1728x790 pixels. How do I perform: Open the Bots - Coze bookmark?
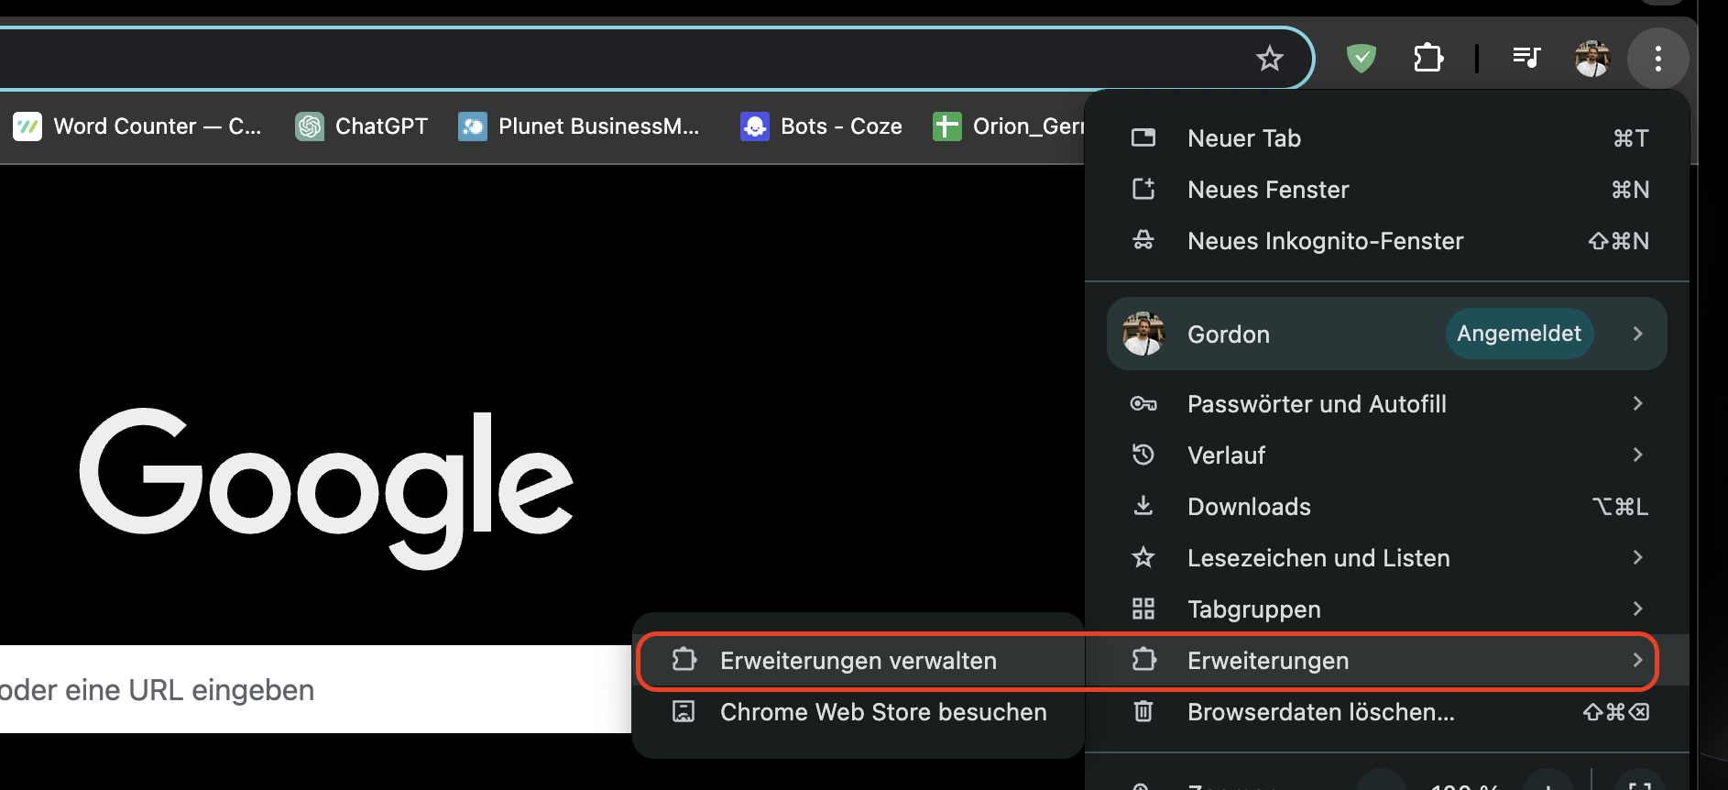coord(822,126)
